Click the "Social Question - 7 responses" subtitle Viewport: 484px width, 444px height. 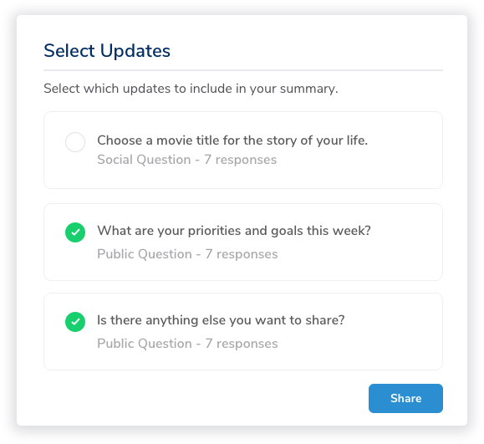click(x=186, y=160)
